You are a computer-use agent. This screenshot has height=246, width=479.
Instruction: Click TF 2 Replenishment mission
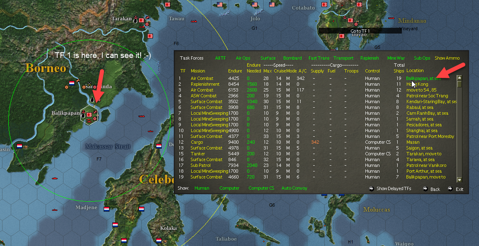pos(205,84)
